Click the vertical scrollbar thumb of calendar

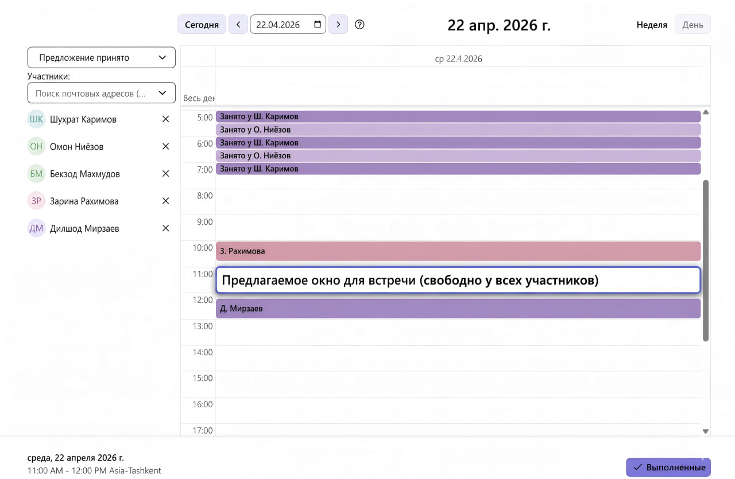click(x=706, y=261)
